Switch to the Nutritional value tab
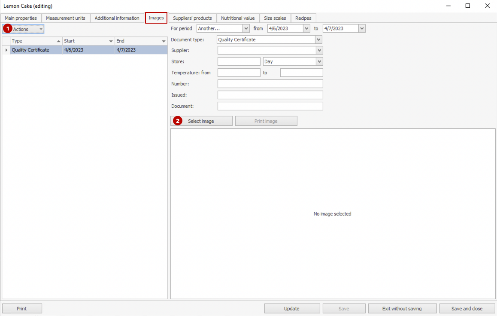This screenshot has width=497, height=316. tap(238, 18)
